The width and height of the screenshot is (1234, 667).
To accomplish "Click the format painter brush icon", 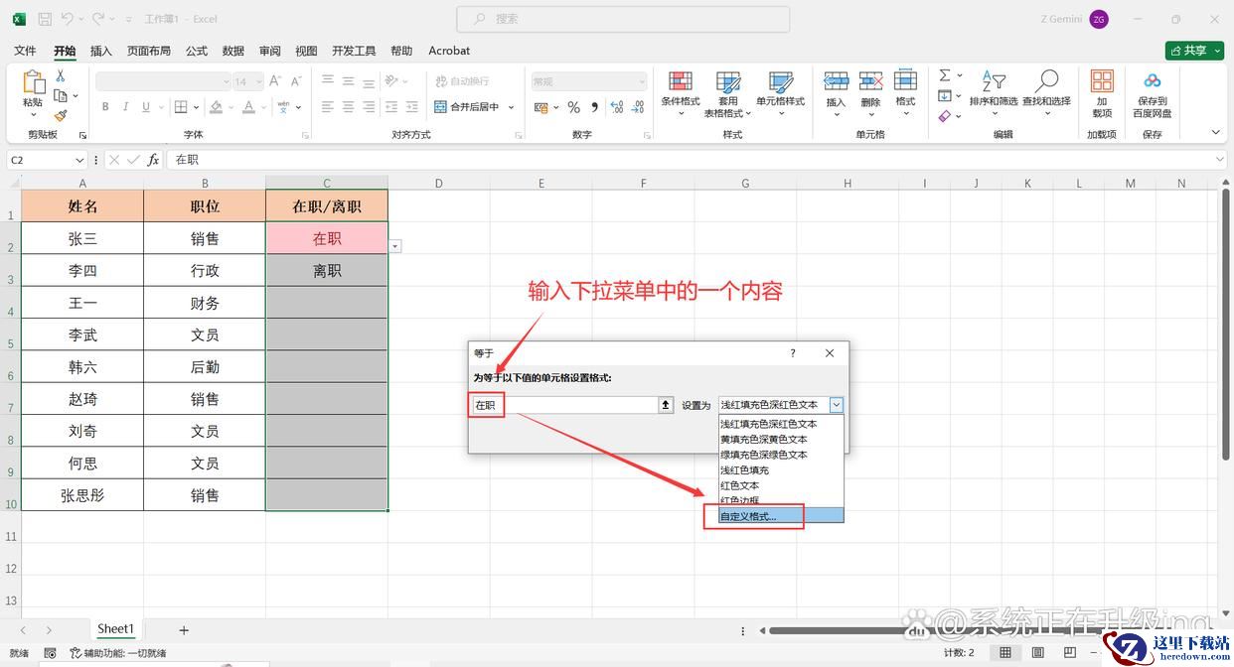I will (x=61, y=116).
